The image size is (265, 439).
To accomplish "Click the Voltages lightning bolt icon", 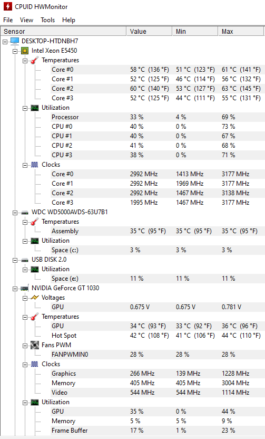I will 35,298.
